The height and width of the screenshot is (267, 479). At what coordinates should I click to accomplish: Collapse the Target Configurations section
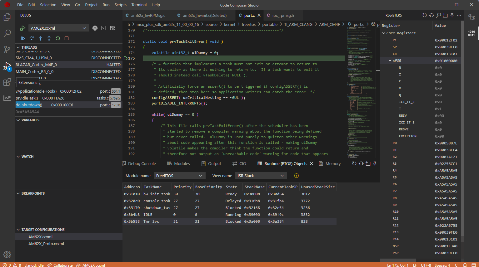18,230
